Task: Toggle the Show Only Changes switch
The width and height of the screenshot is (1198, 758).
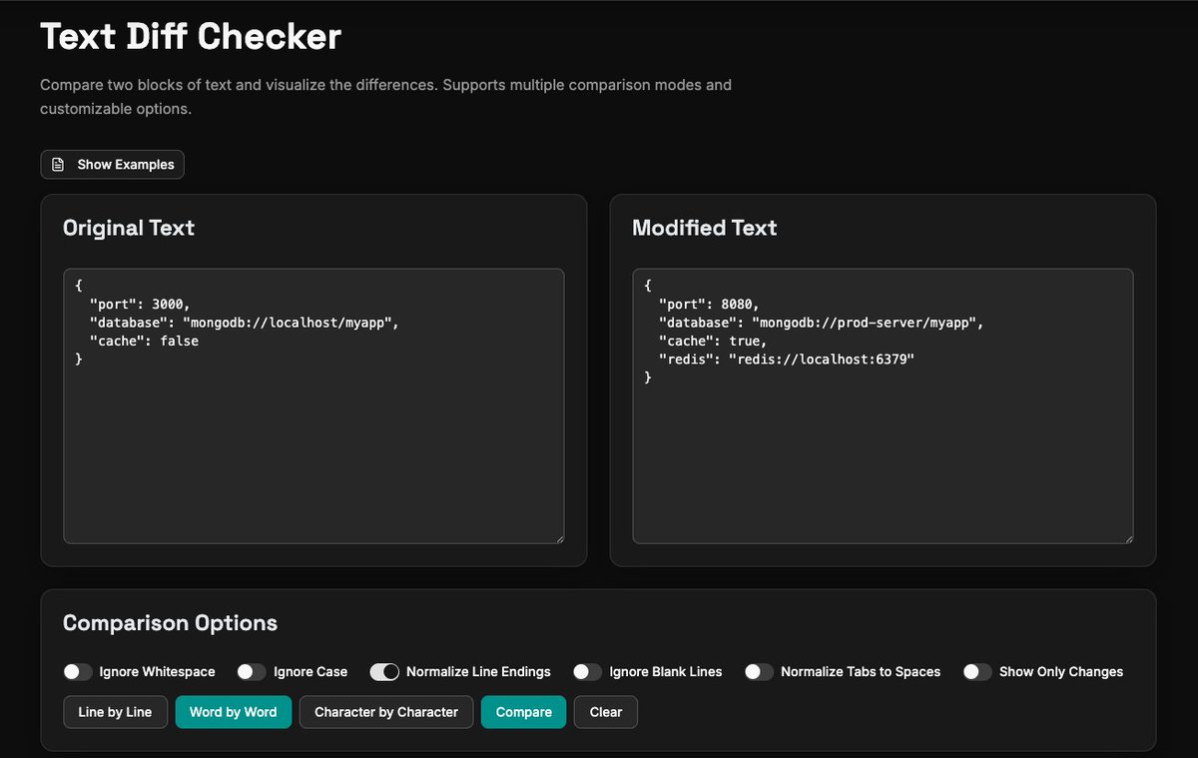Action: (x=977, y=672)
